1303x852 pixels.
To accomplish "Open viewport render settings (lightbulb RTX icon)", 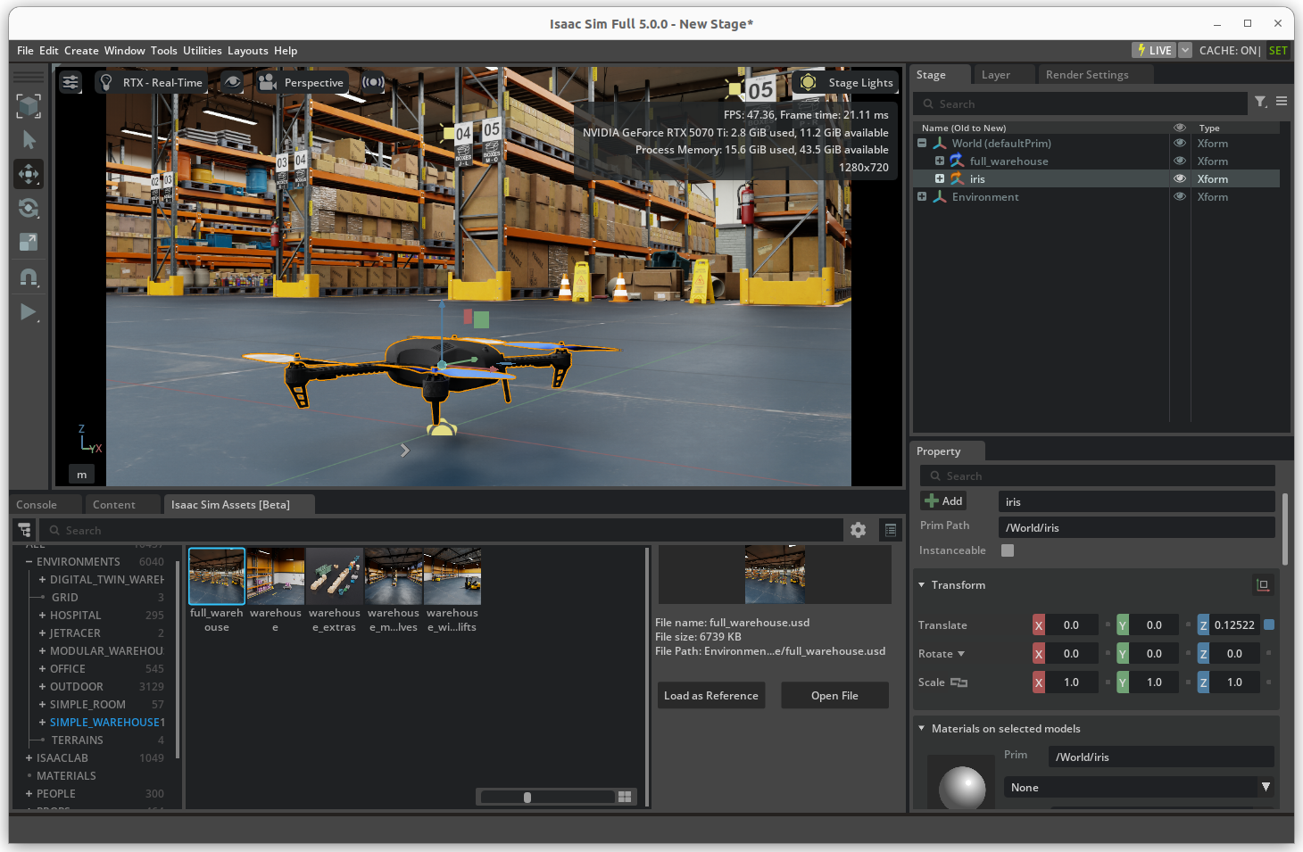I will point(107,81).
